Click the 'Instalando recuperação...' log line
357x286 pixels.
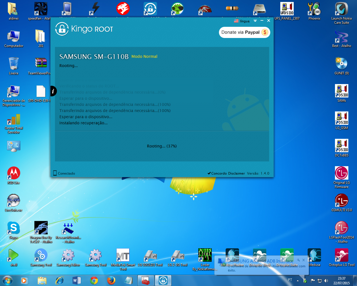pos(83,123)
